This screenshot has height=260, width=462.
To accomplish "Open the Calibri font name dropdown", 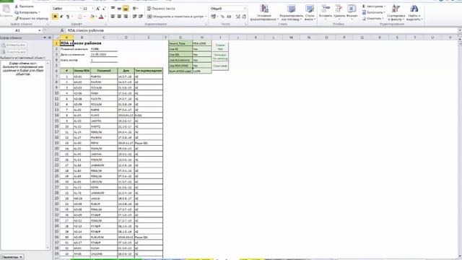I will [80, 9].
